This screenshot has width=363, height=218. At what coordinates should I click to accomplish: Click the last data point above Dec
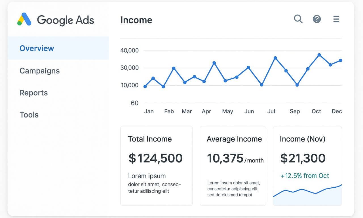(340, 60)
